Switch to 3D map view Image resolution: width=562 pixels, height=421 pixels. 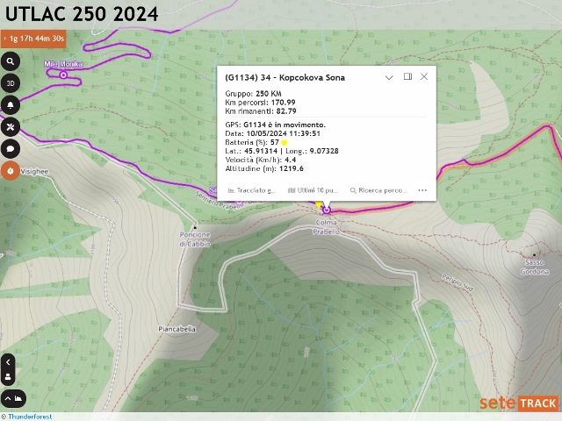coord(11,83)
